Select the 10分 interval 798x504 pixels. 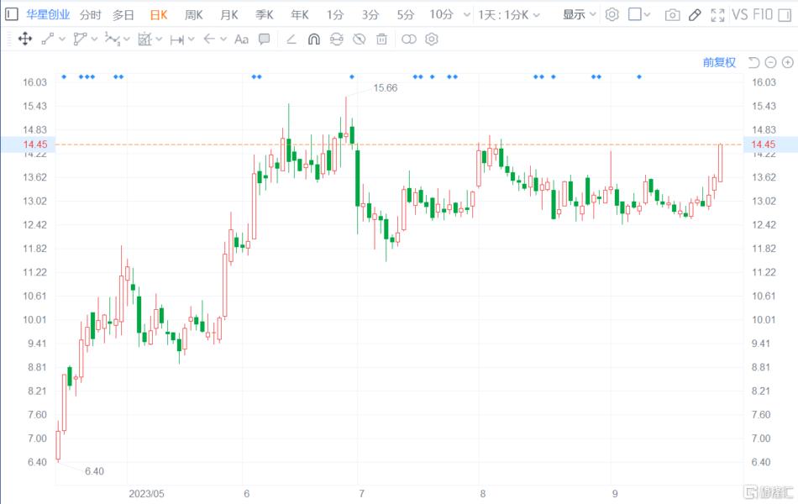[441, 14]
